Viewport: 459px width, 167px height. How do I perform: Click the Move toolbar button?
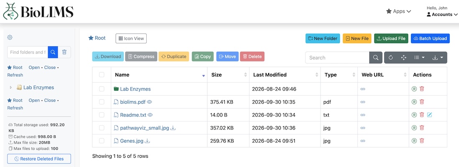[x=227, y=56]
